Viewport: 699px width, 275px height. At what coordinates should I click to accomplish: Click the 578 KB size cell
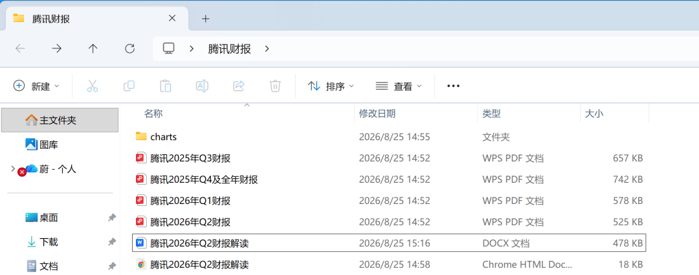pos(628,201)
